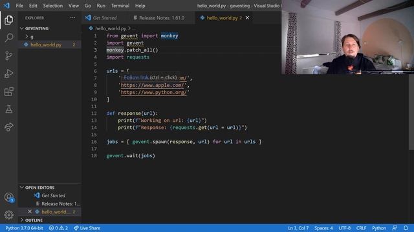414x232 pixels.
Task: Open the Terminal menu
Action: (120, 6)
